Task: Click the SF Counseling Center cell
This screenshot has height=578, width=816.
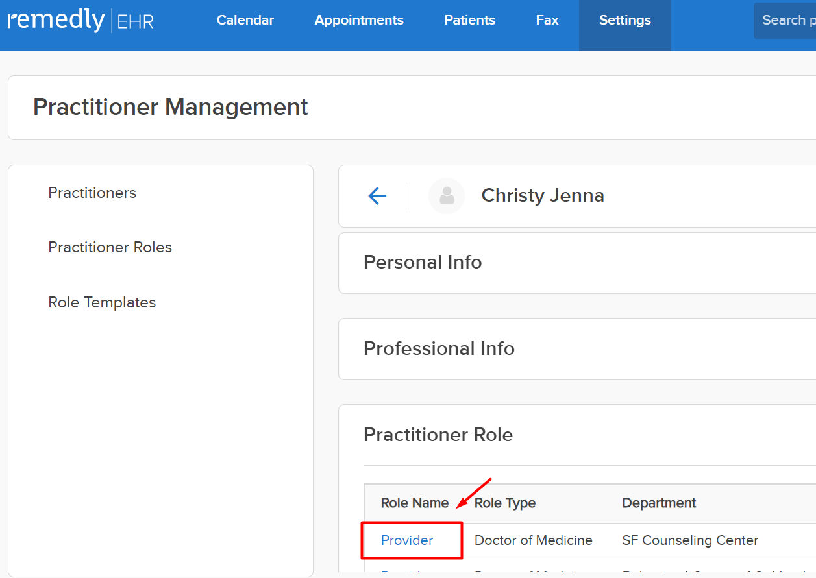Action: pos(690,540)
